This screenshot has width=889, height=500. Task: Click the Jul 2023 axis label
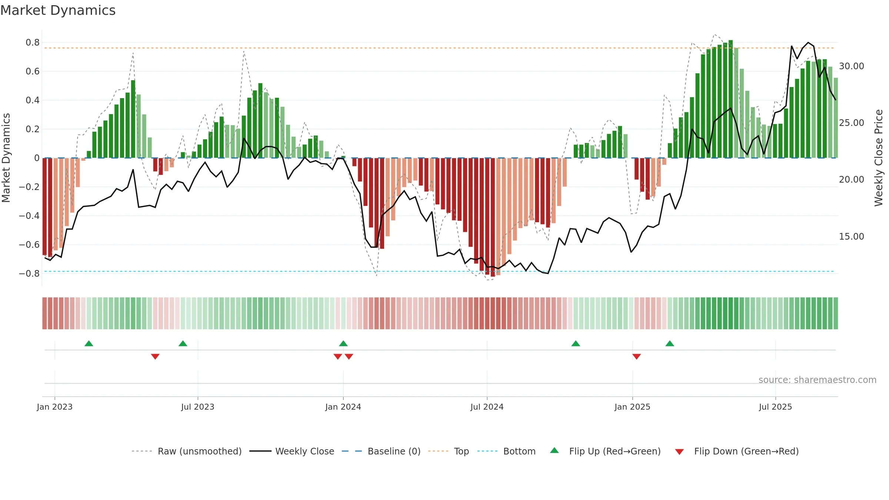pyautogui.click(x=198, y=407)
